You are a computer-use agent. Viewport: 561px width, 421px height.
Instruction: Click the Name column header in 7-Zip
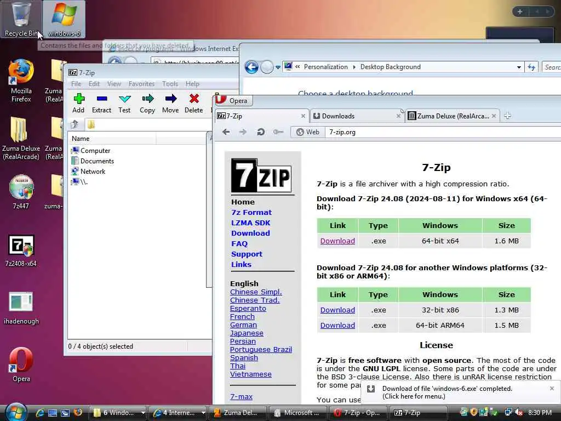[112, 139]
